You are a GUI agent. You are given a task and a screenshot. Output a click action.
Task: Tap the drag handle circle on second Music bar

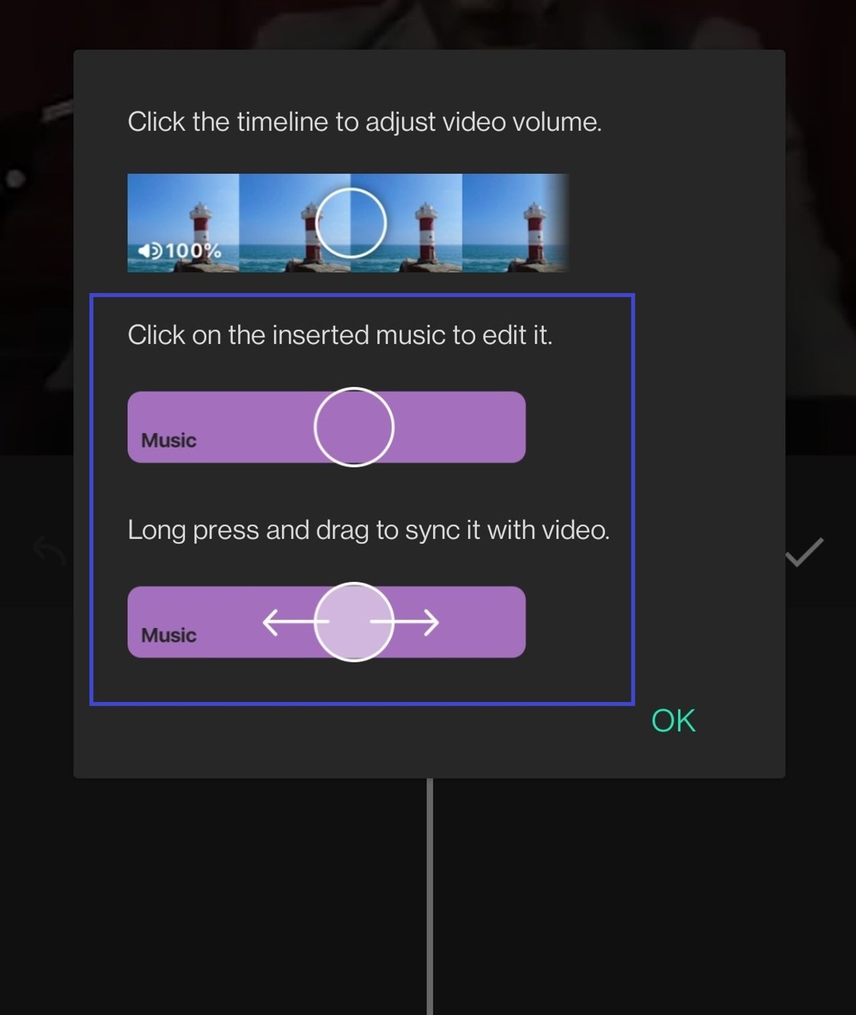(354, 622)
